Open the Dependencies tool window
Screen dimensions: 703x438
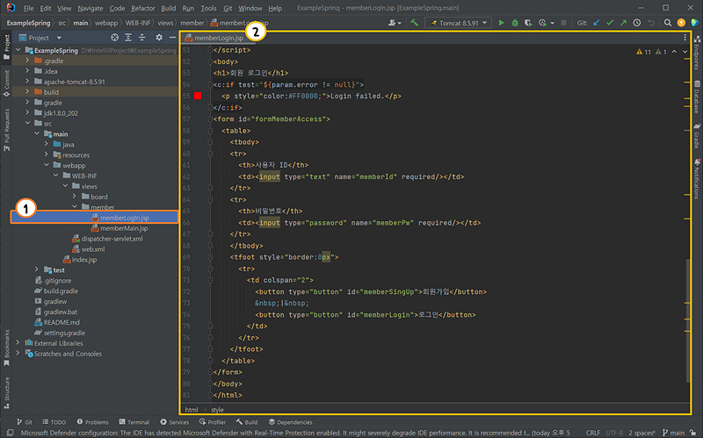(290, 422)
